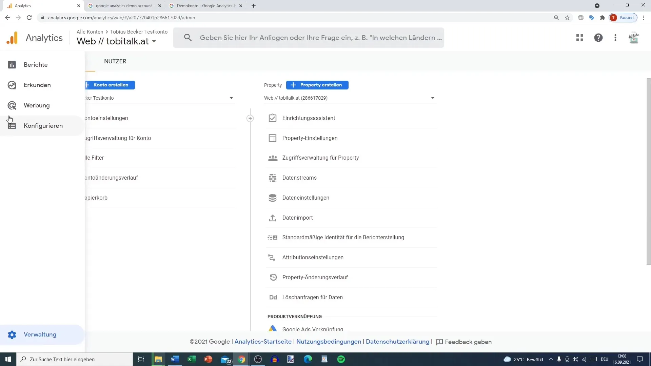Open the user account avatar
Image resolution: width=651 pixels, height=366 pixels.
click(x=634, y=38)
